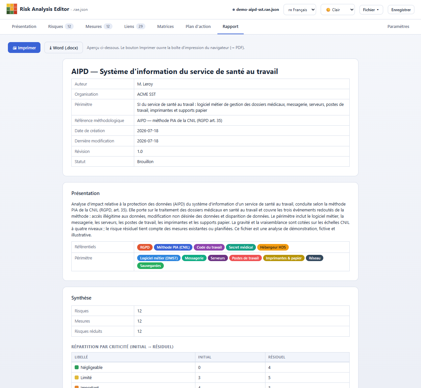The width and height of the screenshot is (421, 388).
Task: Click the Référence méthodologique value cell
Action: pos(242,120)
